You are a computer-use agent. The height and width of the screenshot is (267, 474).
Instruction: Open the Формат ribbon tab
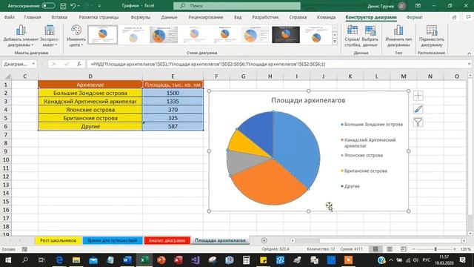click(415, 17)
